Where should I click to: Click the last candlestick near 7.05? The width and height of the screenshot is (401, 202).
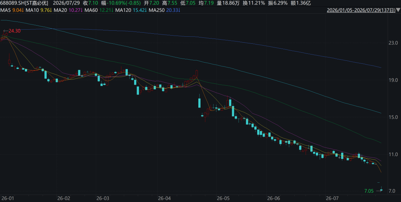click(x=381, y=189)
